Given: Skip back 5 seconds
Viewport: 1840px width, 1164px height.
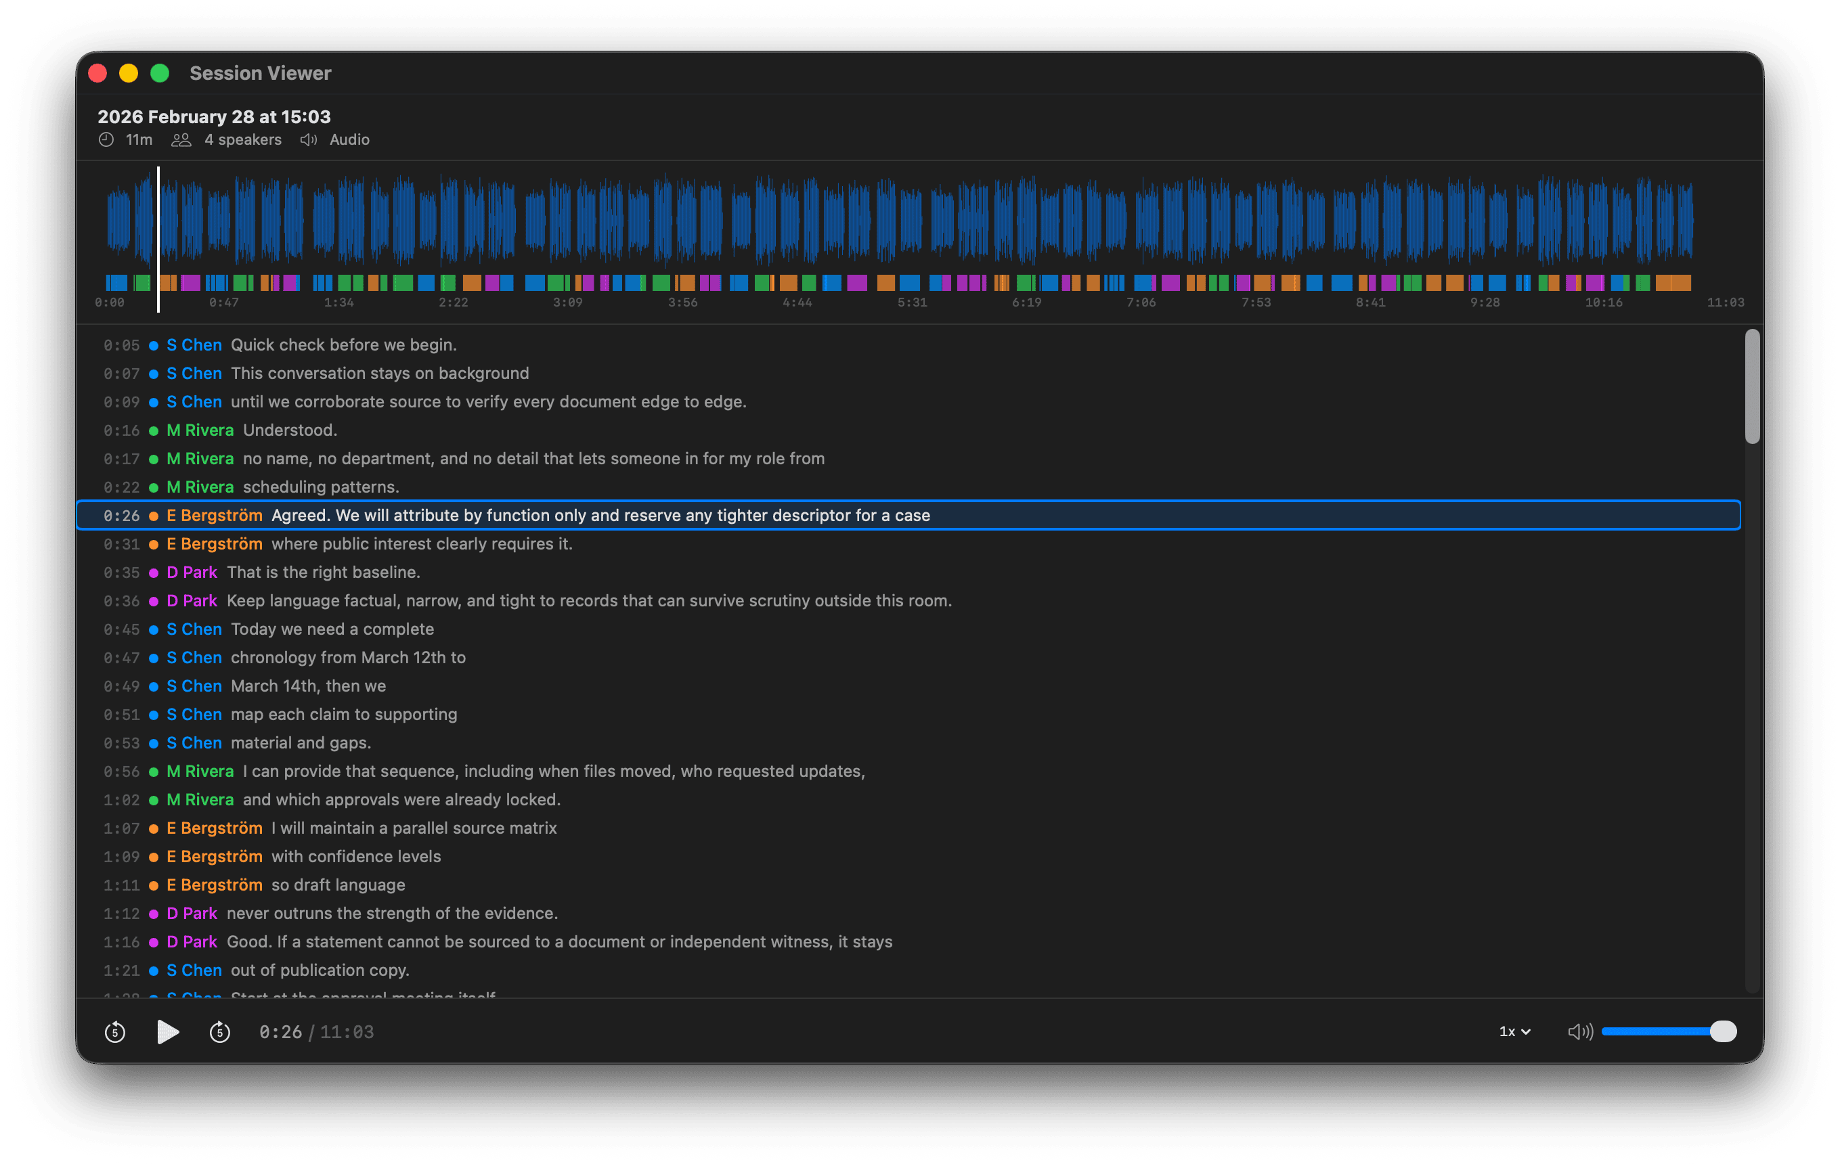Looking at the screenshot, I should point(114,1032).
